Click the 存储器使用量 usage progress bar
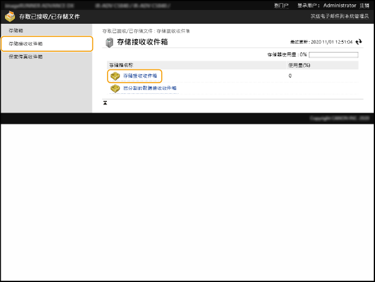 [x=333, y=55]
